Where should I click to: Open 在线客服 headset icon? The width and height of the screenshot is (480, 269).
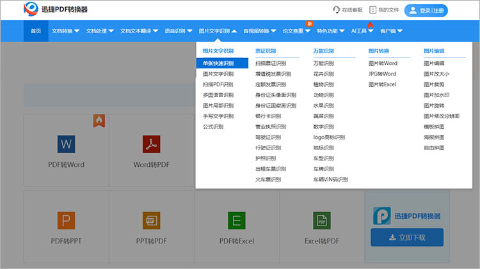(x=336, y=10)
